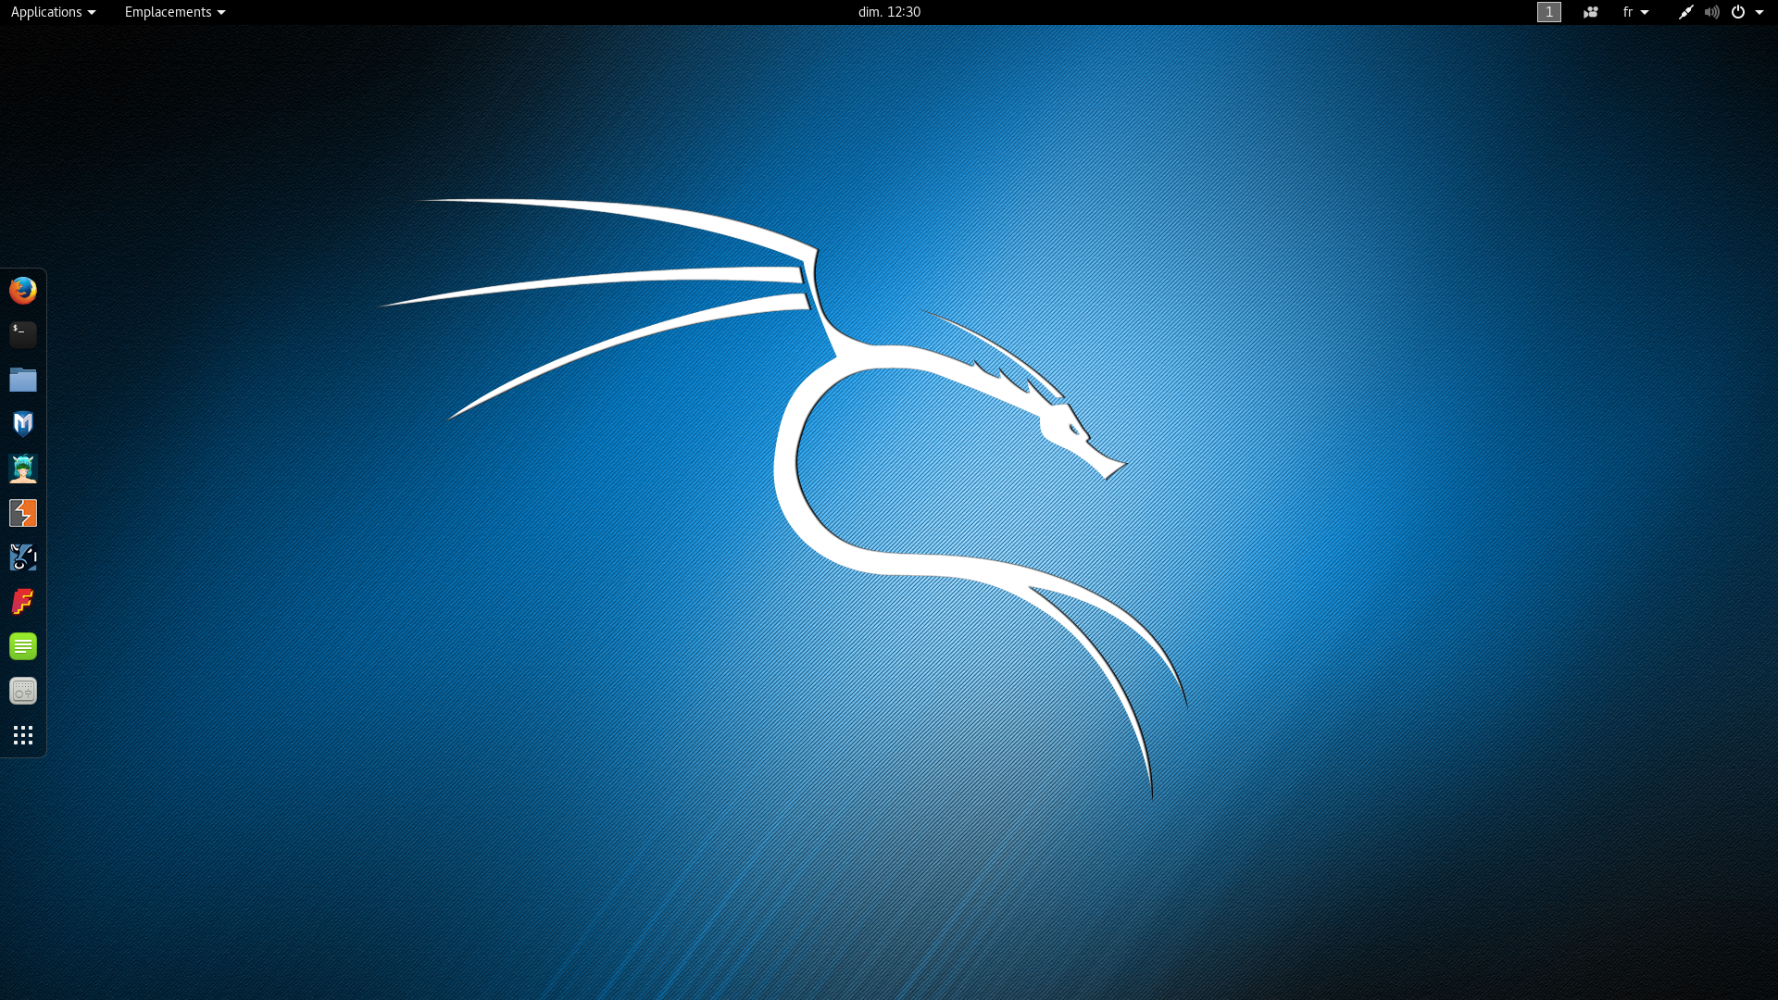
Task: Start Armitage from the dock
Action: coord(23,469)
